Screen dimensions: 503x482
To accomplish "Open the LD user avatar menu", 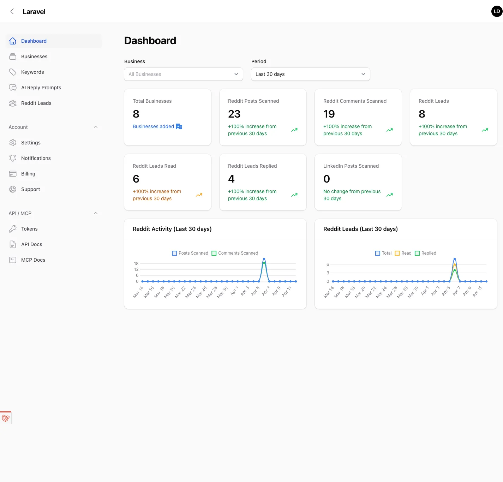I will tap(496, 11).
